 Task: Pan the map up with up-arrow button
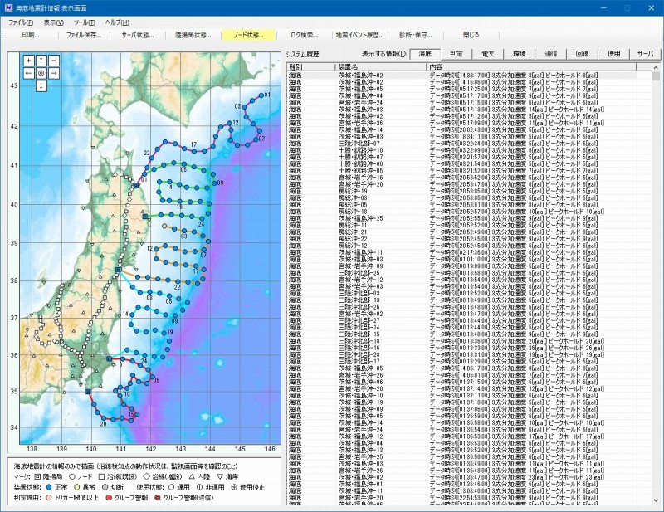point(41,61)
